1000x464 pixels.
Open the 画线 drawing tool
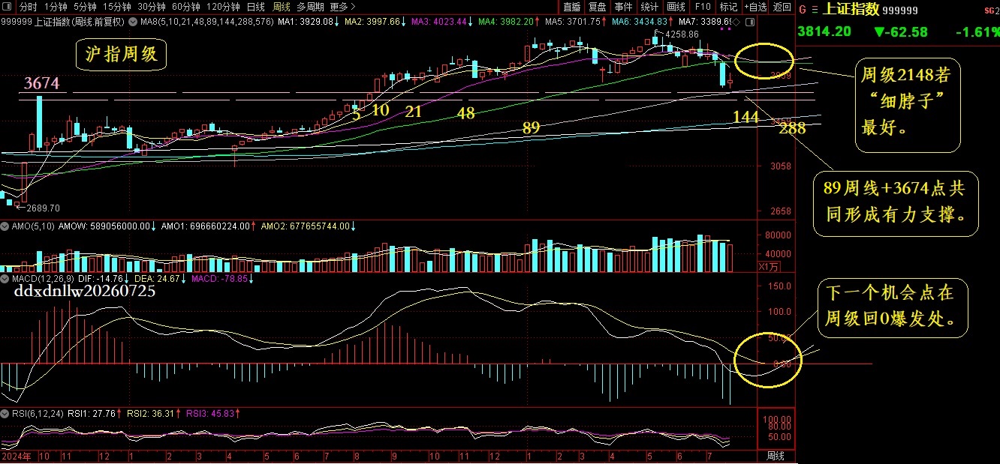(676, 7)
